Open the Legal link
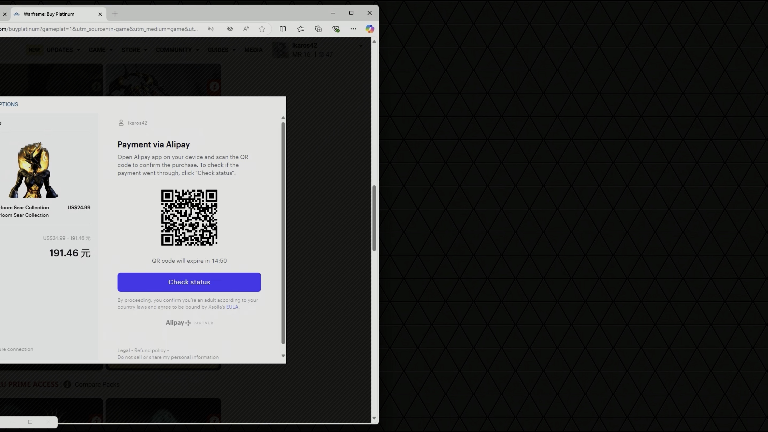 pos(123,350)
